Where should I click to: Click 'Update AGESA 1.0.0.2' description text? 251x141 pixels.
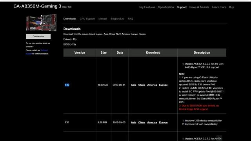(204, 65)
